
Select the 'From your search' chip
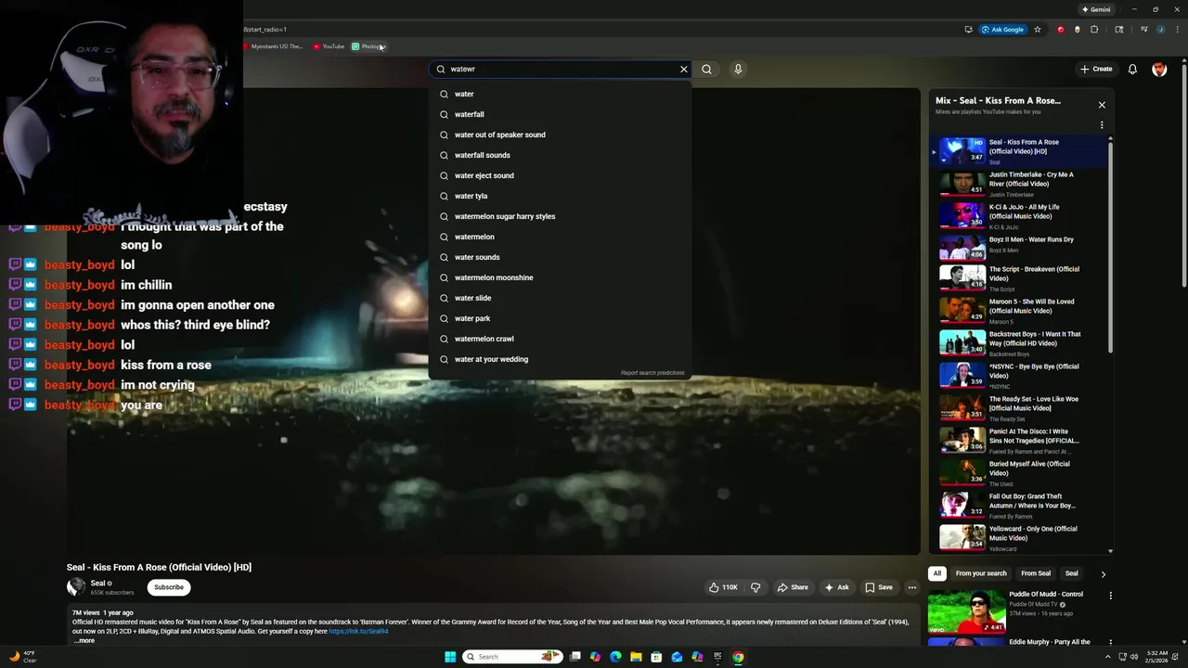point(981,573)
